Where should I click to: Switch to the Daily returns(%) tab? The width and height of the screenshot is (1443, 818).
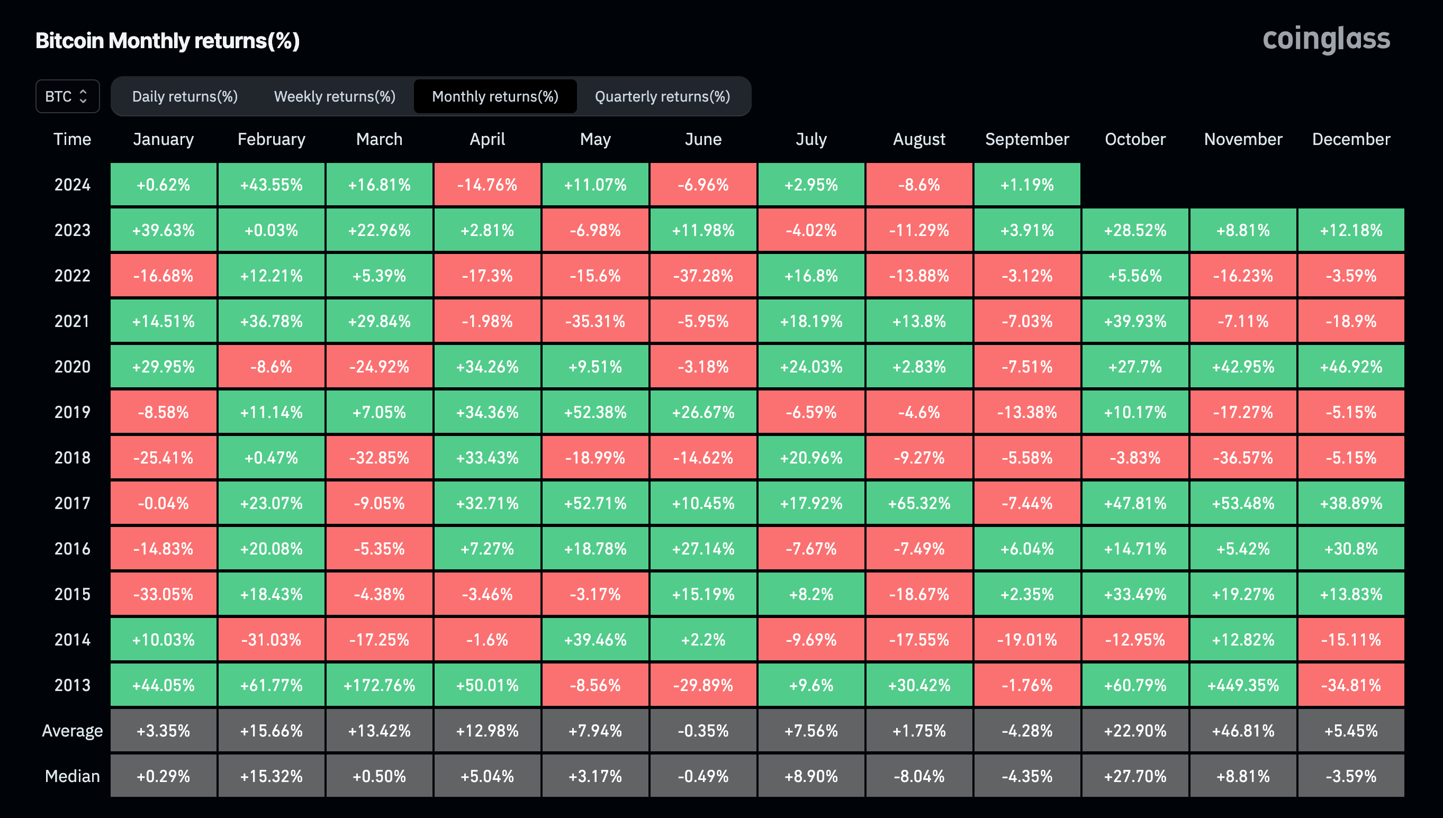[184, 96]
